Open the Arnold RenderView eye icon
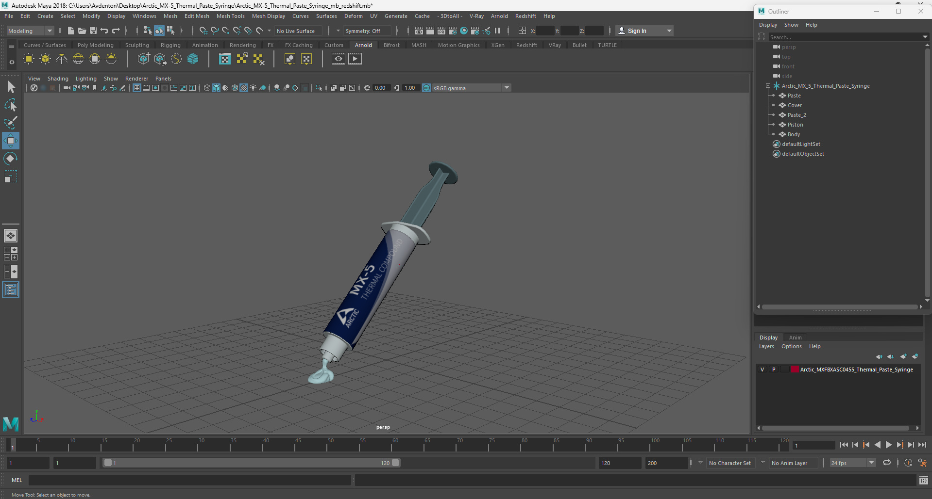Screen dimensions: 932x499 tap(339, 59)
